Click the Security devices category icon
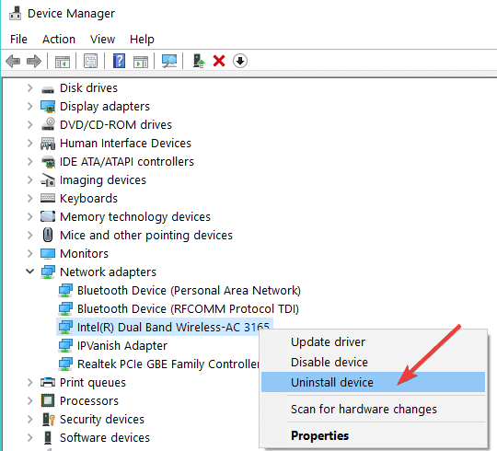This screenshot has height=451, width=497. [x=49, y=420]
